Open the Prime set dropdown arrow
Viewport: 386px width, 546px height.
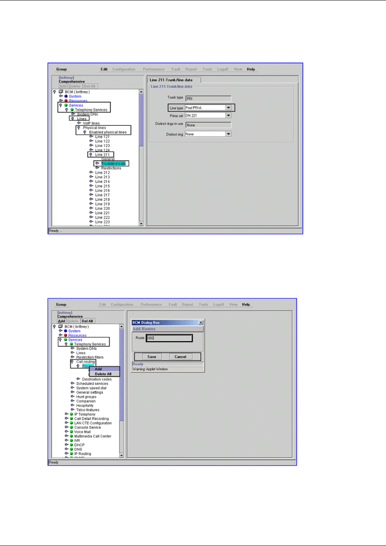pos(228,116)
